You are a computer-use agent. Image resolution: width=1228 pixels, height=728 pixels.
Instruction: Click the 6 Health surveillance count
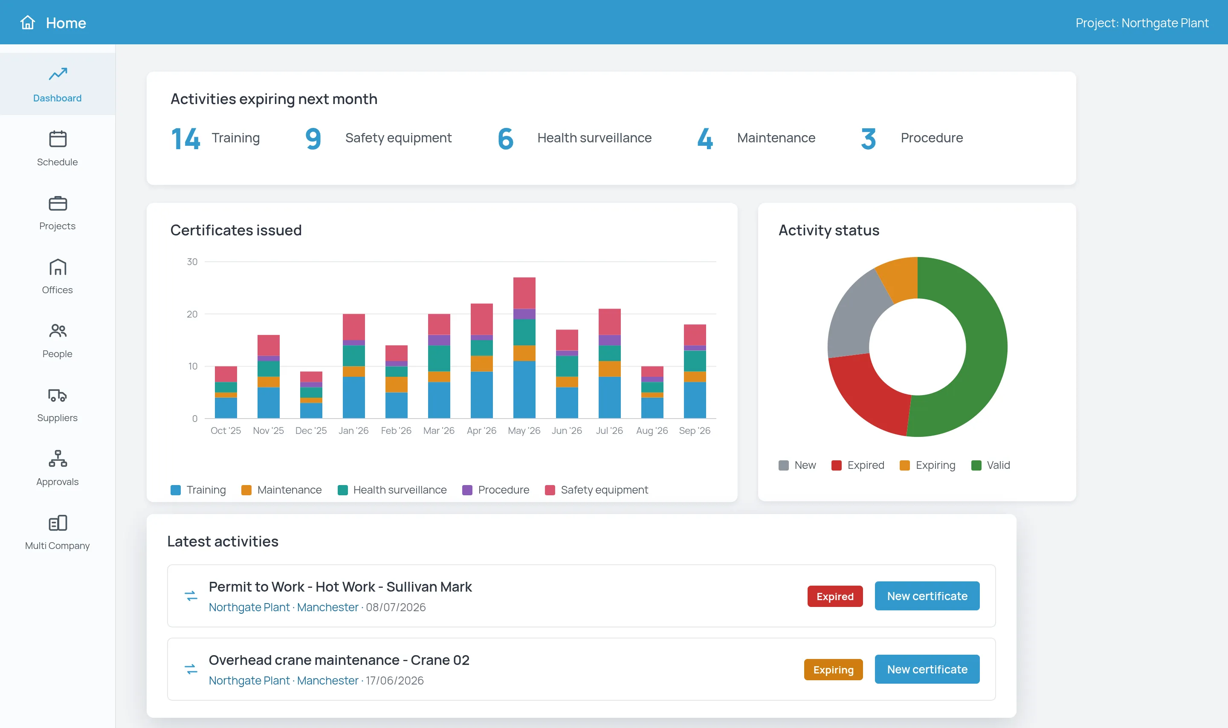pyautogui.click(x=574, y=139)
